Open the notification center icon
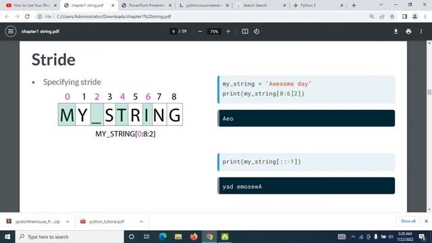This screenshot has height=243, width=432. (423, 237)
